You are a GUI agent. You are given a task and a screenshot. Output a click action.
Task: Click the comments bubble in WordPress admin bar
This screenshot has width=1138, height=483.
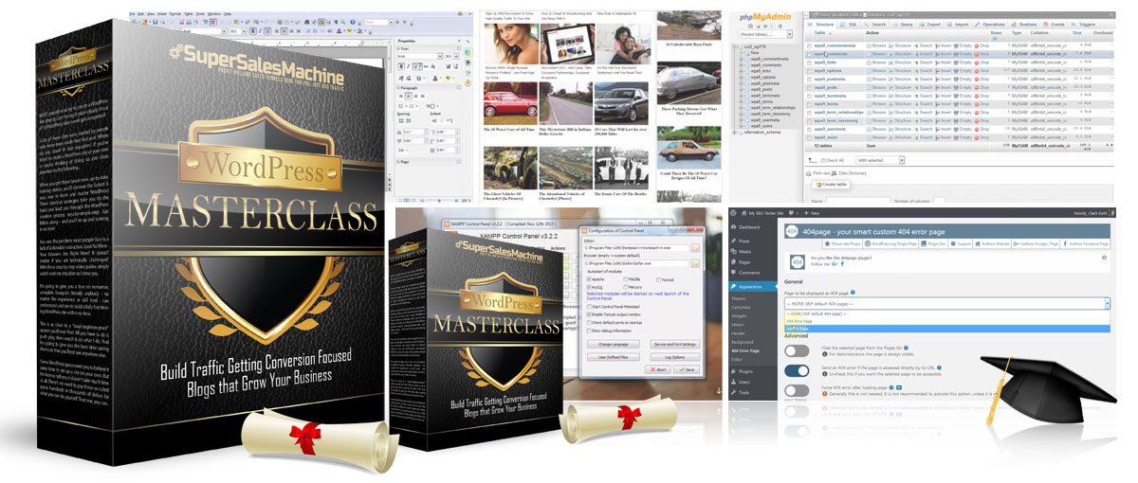pos(791,213)
